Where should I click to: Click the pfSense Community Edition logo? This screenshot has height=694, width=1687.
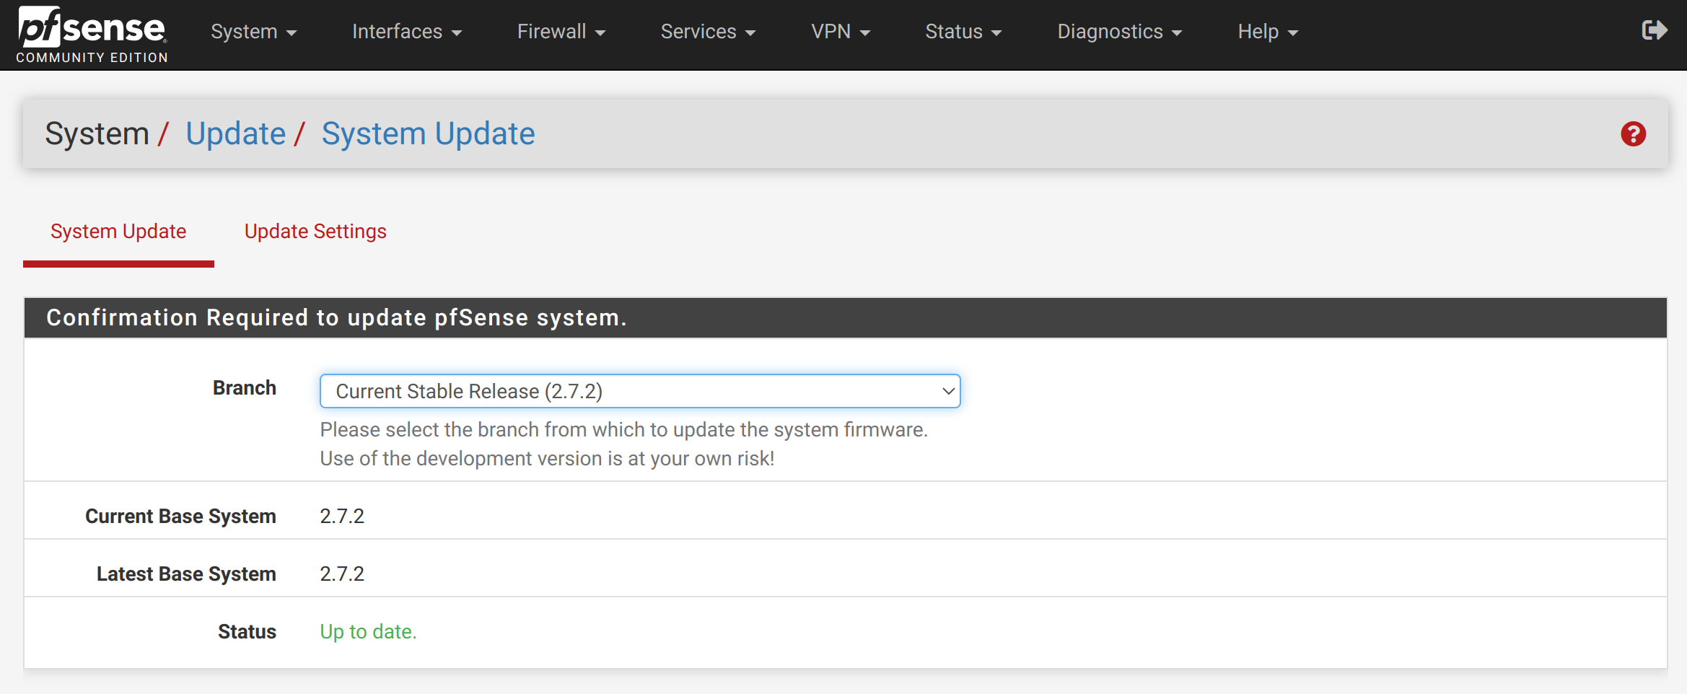coord(92,34)
